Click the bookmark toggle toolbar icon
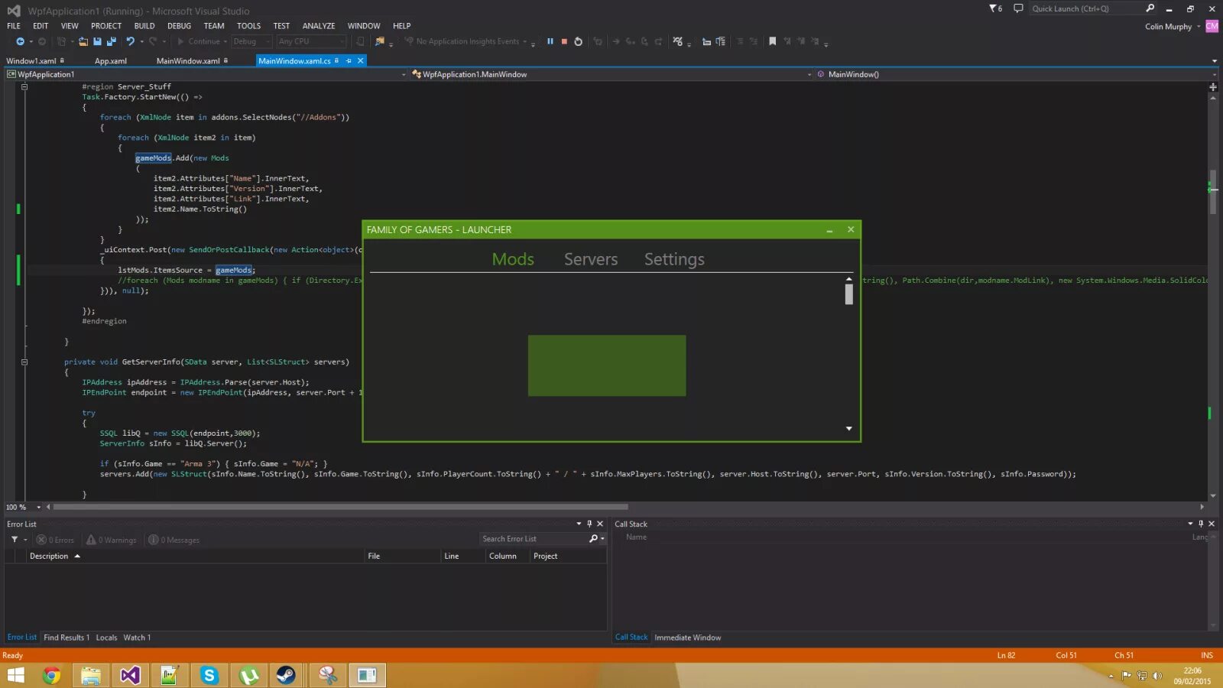1223x688 pixels. click(x=772, y=41)
